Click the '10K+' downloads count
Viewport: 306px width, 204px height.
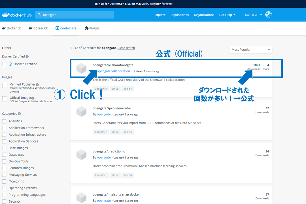pyautogui.click(x=257, y=65)
